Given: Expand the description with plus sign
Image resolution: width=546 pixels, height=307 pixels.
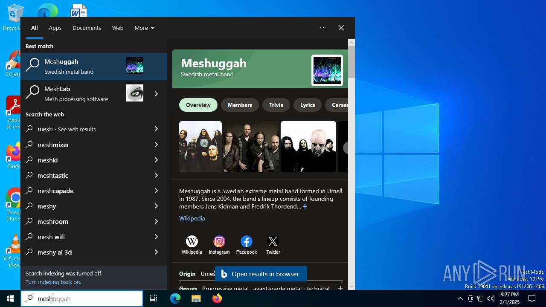Looking at the screenshot, I should click(x=305, y=206).
